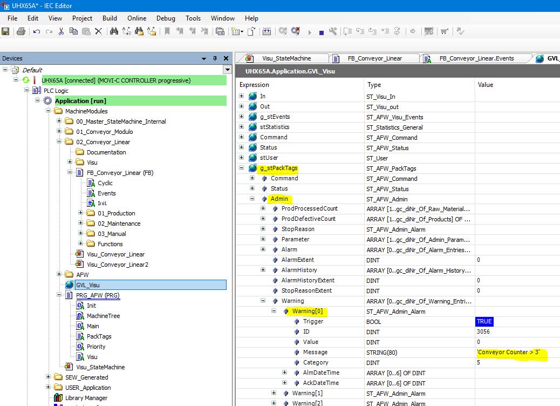Screen dimensions: 560x406
Task: Click the Print icon in the toolbar
Action: pyautogui.click(x=21, y=32)
